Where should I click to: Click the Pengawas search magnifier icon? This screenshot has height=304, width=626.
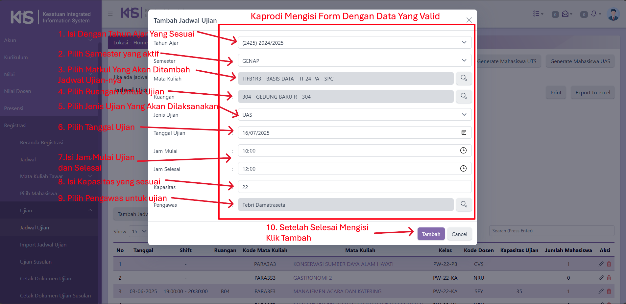coord(464,204)
